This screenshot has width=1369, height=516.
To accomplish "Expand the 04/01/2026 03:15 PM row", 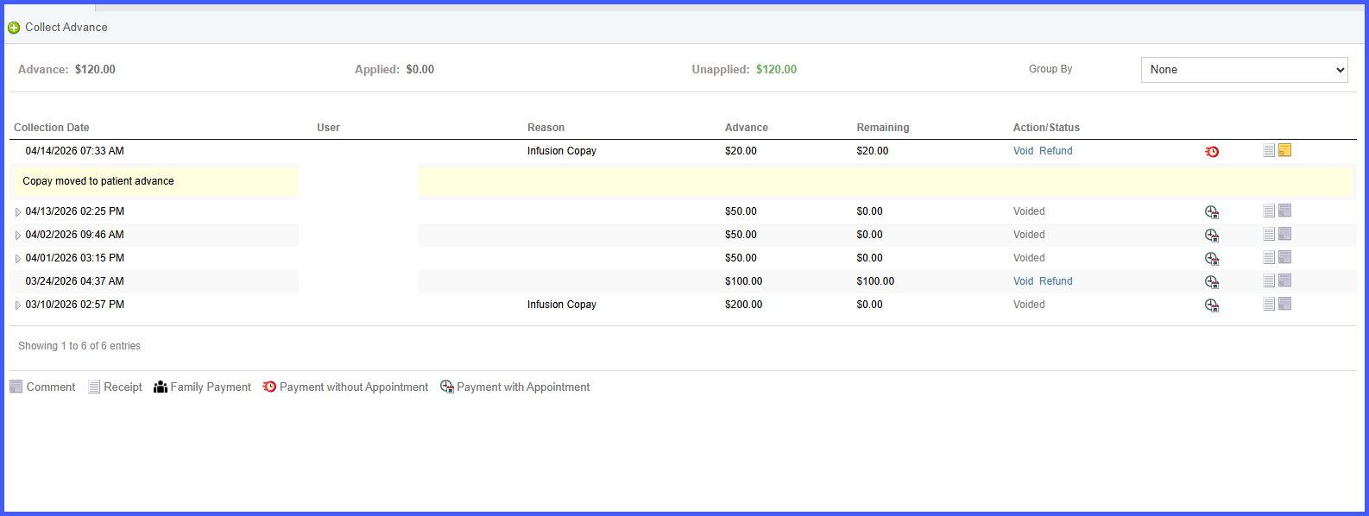I will click(x=17, y=259).
